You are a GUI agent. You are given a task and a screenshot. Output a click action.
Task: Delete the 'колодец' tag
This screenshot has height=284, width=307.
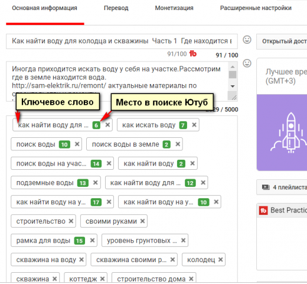221,260
